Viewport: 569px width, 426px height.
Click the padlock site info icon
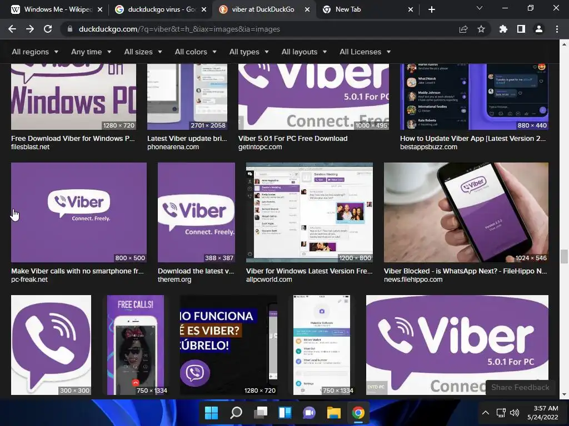click(x=70, y=29)
